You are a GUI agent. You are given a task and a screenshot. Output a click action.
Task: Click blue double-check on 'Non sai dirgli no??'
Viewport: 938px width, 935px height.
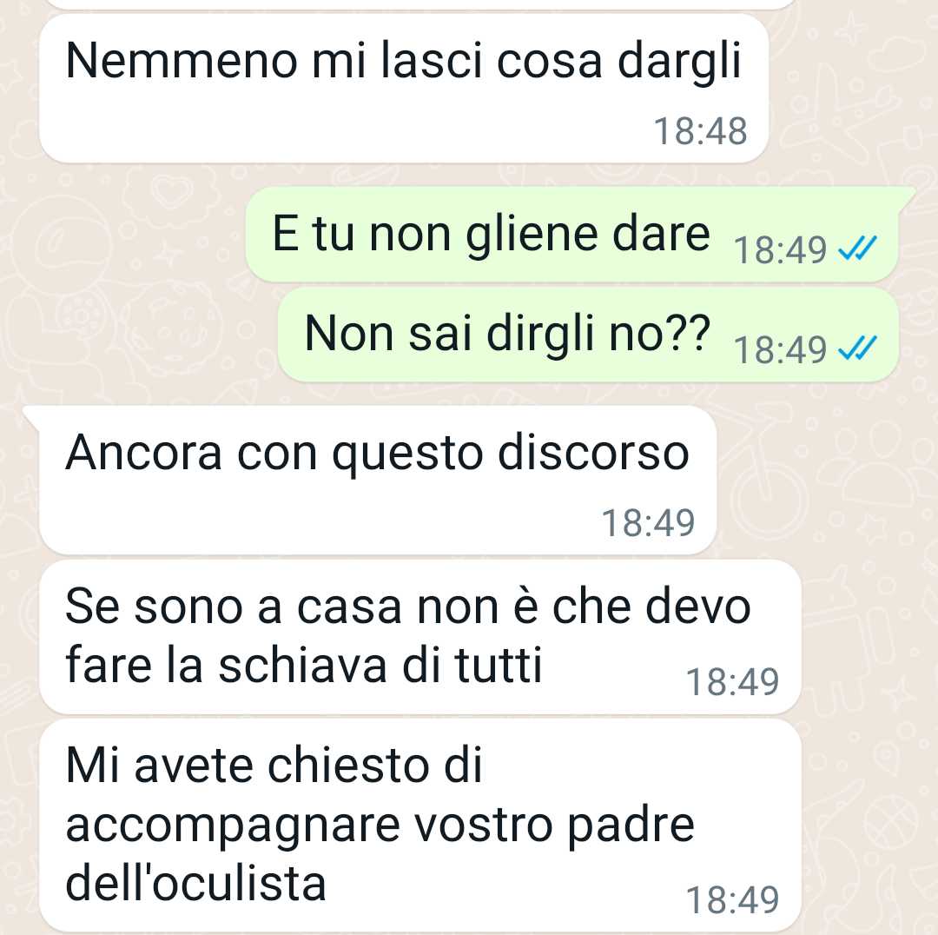pos(857,348)
